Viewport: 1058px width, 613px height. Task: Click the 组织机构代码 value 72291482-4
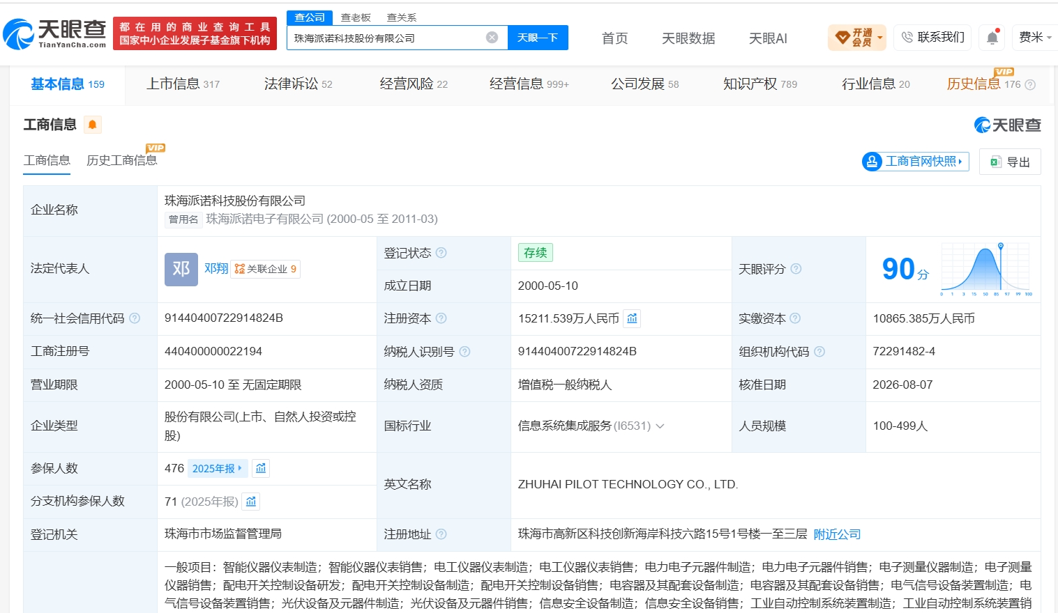(x=905, y=352)
